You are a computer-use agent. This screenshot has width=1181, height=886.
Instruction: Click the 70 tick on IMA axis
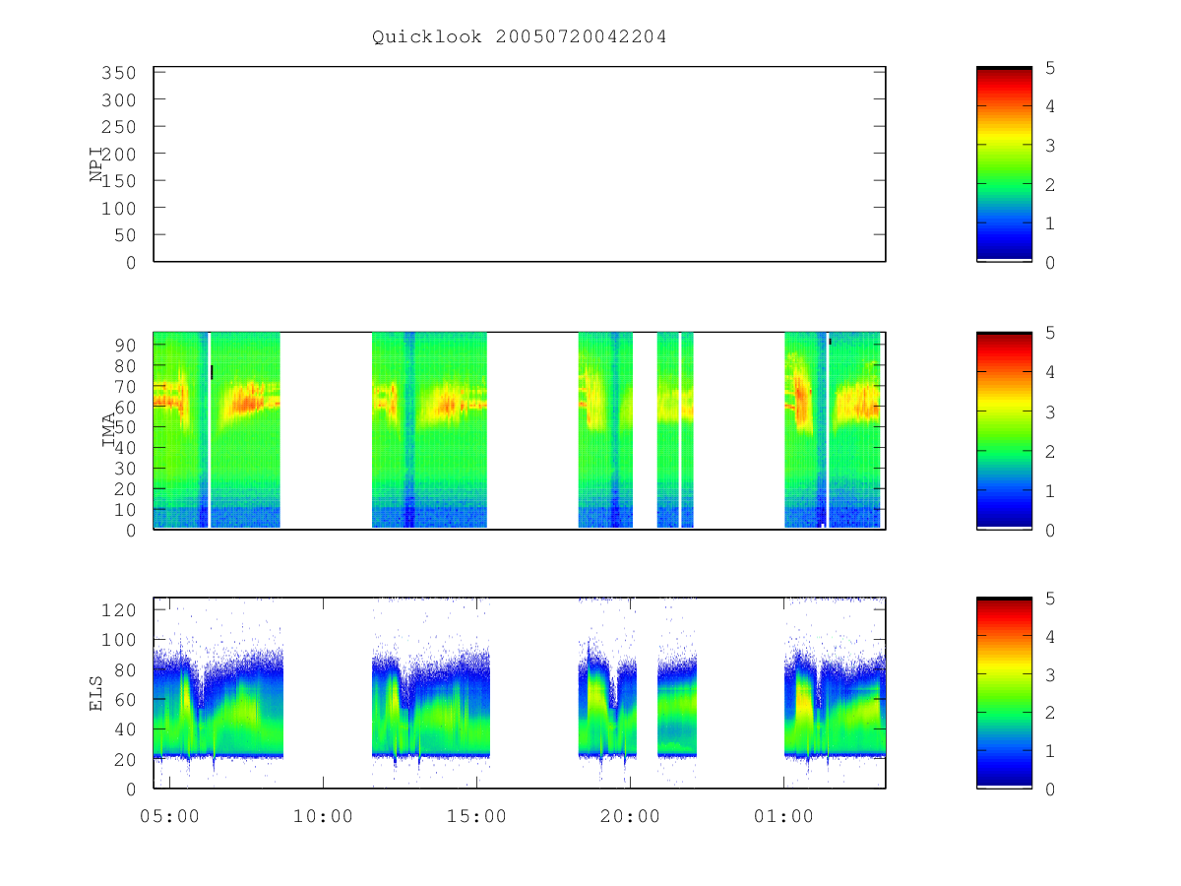point(125,386)
